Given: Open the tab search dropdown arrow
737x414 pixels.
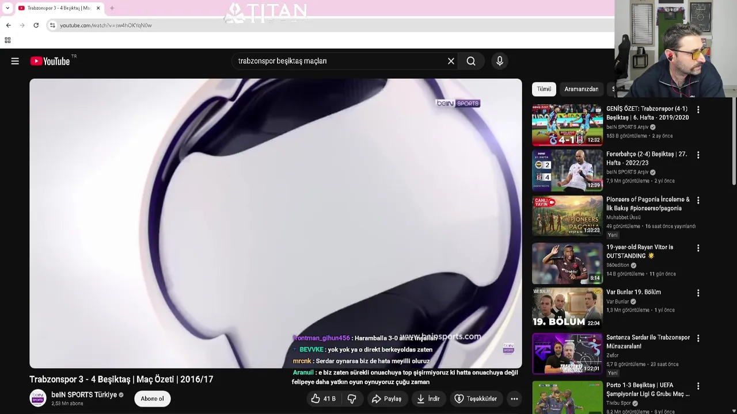Looking at the screenshot, I should pyautogui.click(x=7, y=8).
